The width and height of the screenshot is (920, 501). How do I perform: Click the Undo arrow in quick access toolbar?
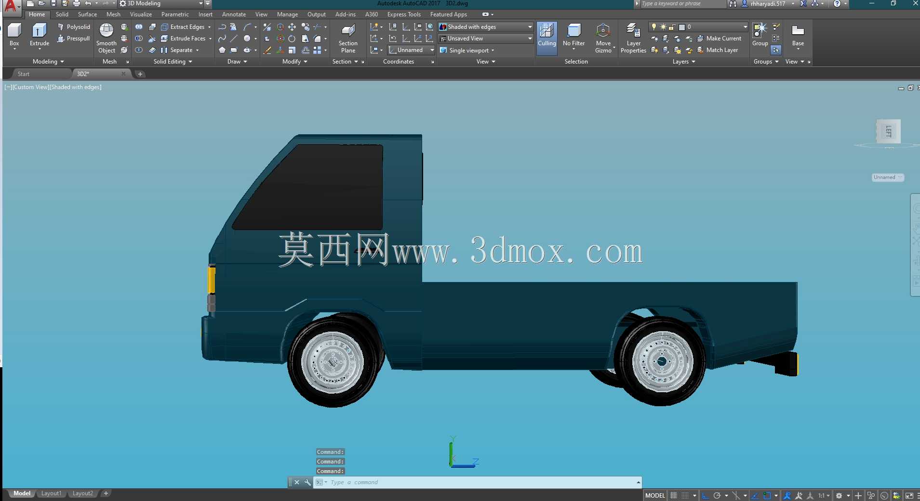point(88,3)
